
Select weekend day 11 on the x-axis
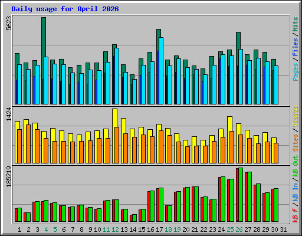click(106, 230)
